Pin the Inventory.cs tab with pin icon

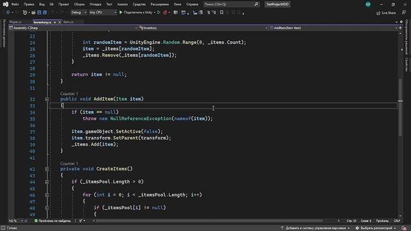55,22
